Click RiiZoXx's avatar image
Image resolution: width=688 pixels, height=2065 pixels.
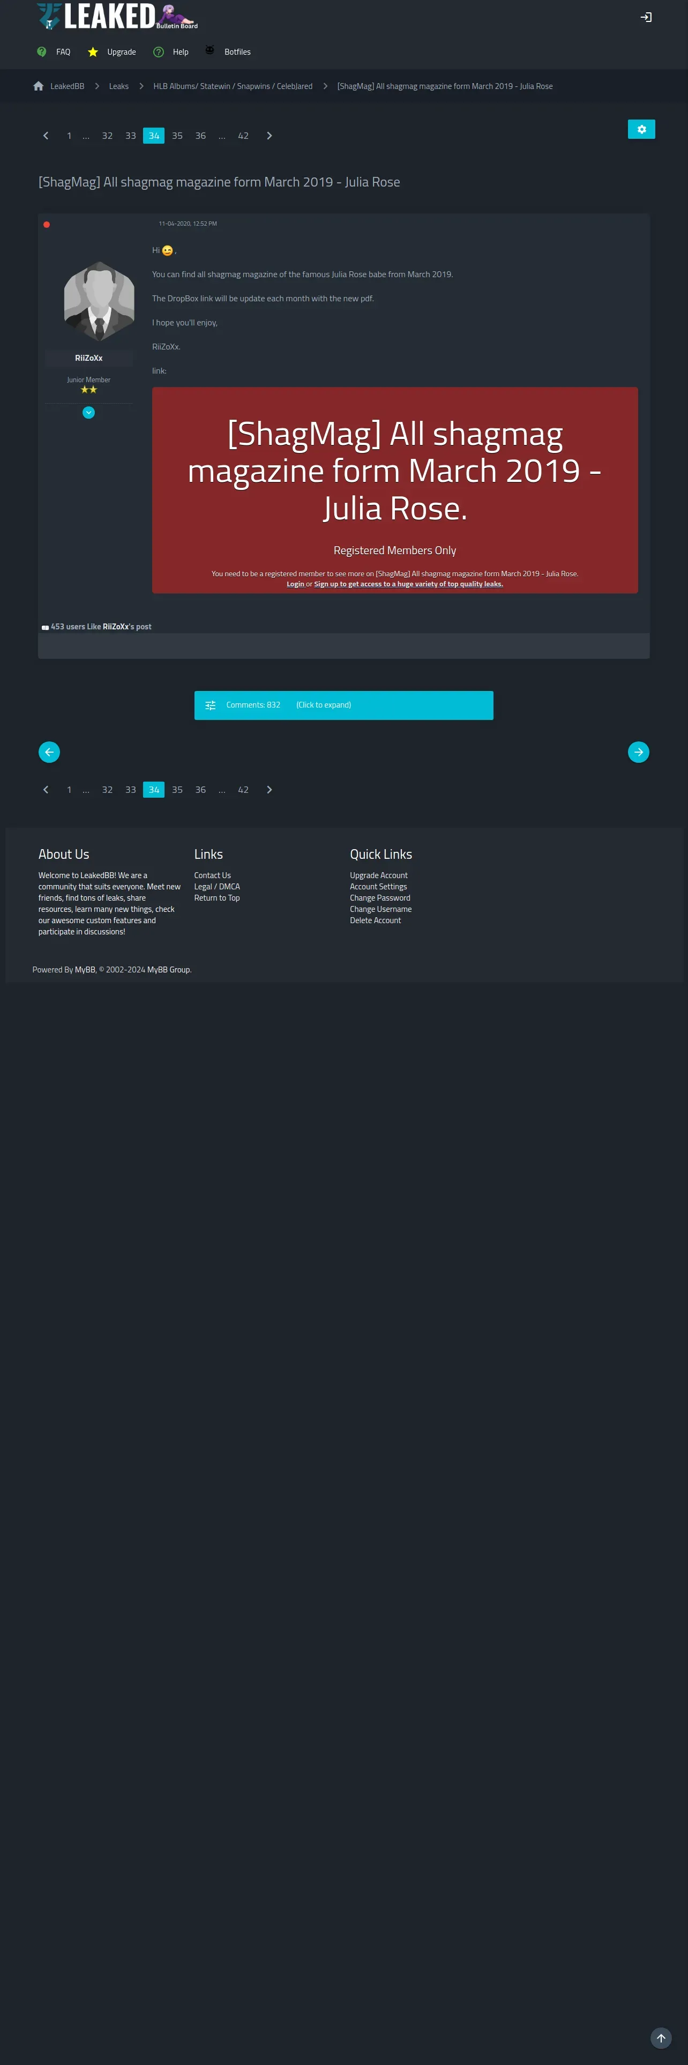click(99, 301)
